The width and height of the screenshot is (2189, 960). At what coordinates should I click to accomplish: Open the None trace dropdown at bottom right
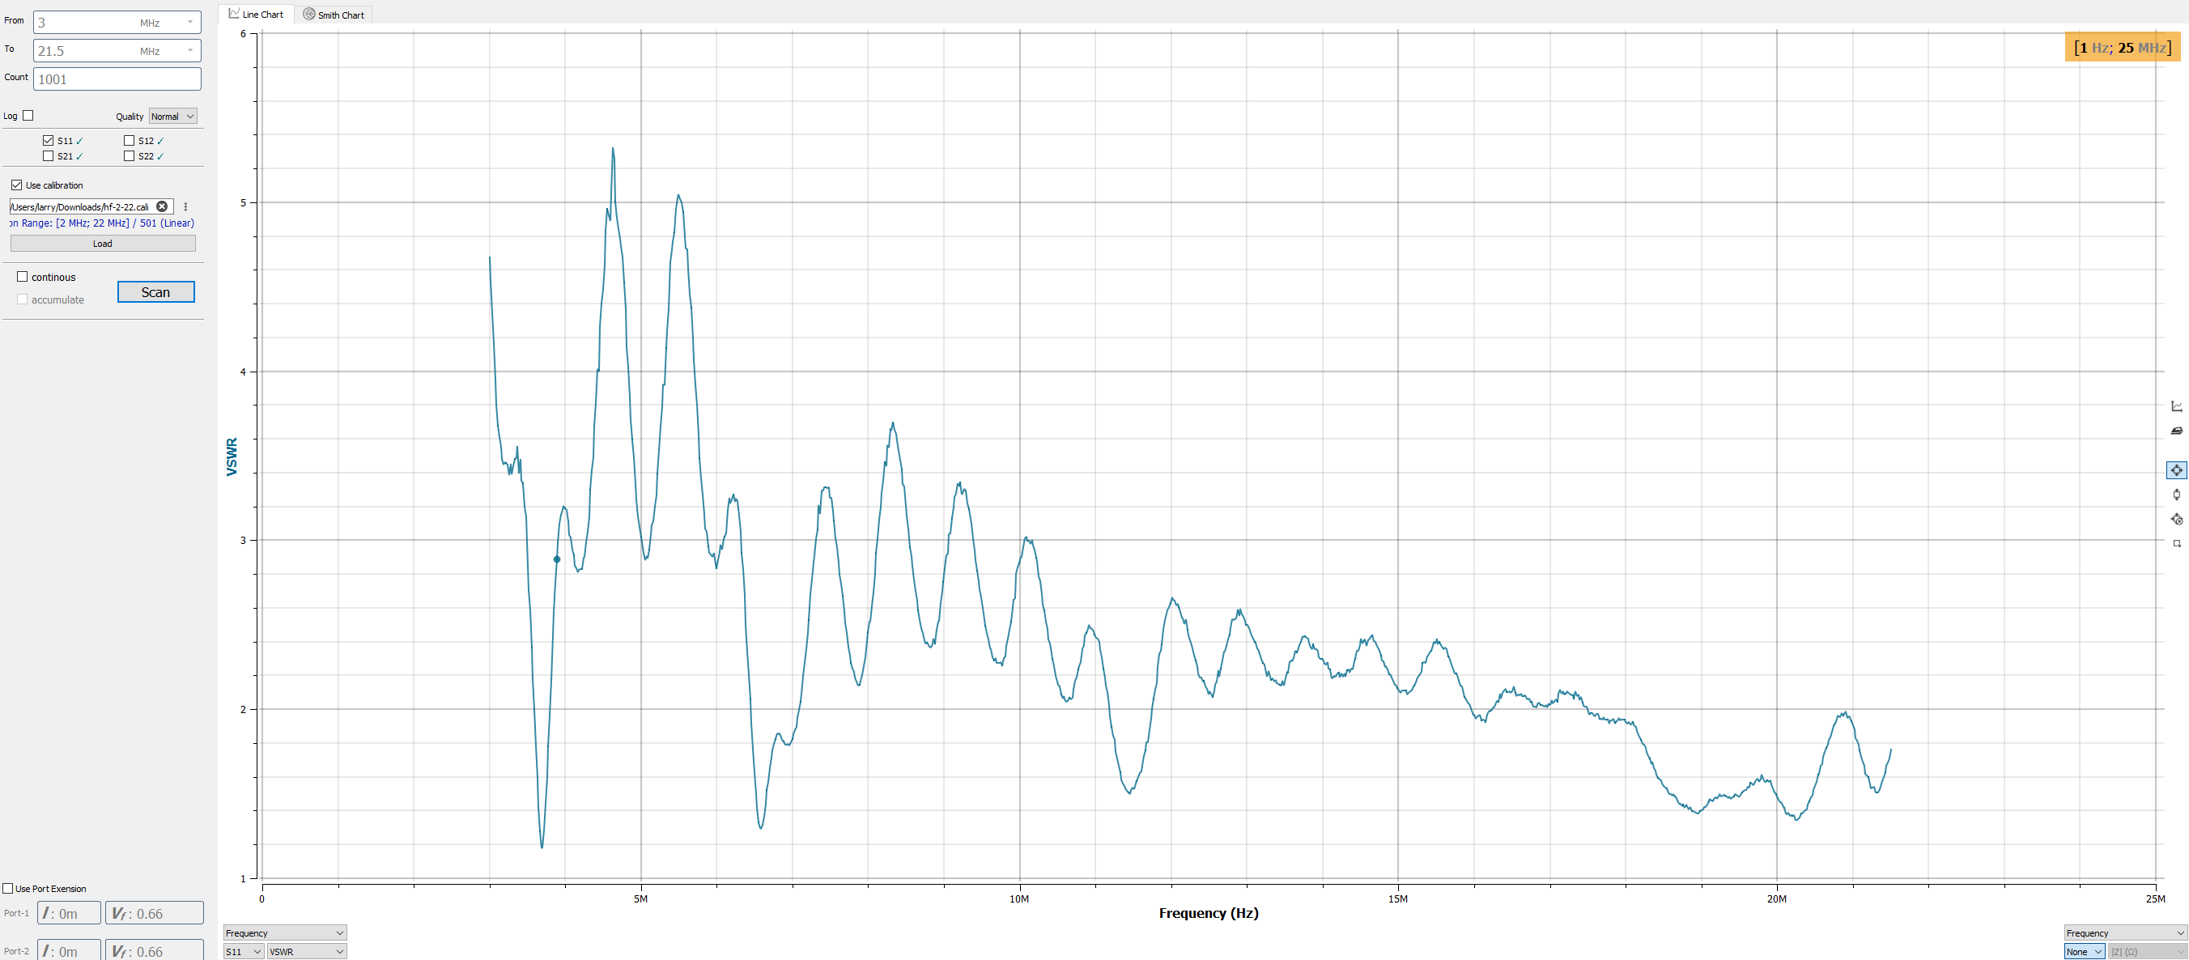tap(2084, 952)
